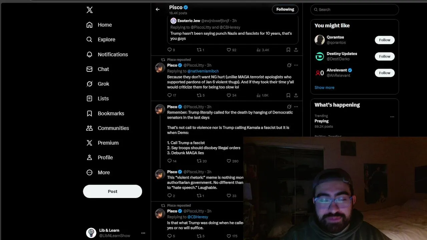Like the Esoteric Jew reply with 92 likes
The image size is (427, 240).
pos(232,50)
